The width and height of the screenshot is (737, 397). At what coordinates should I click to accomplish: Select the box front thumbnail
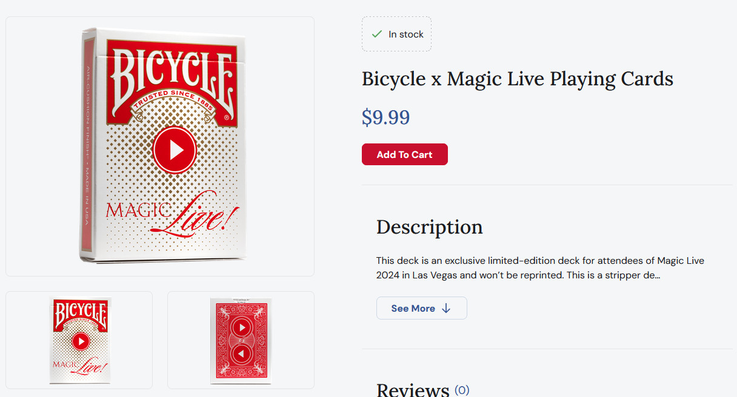point(79,340)
